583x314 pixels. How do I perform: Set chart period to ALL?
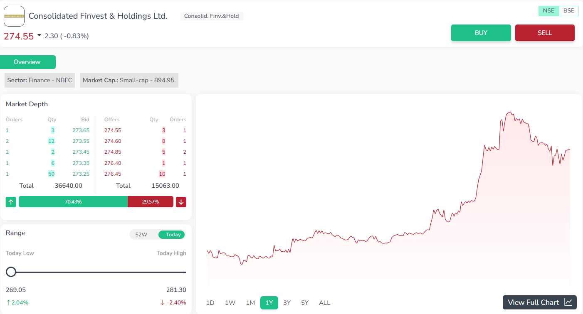click(324, 303)
